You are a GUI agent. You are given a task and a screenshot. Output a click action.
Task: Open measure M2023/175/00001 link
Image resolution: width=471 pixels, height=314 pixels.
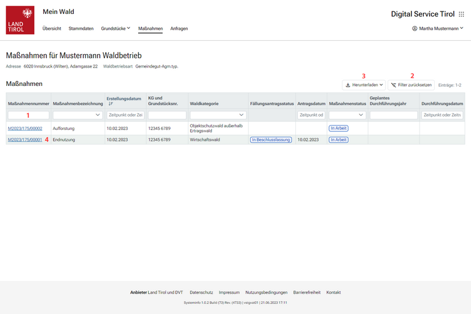[x=25, y=139]
